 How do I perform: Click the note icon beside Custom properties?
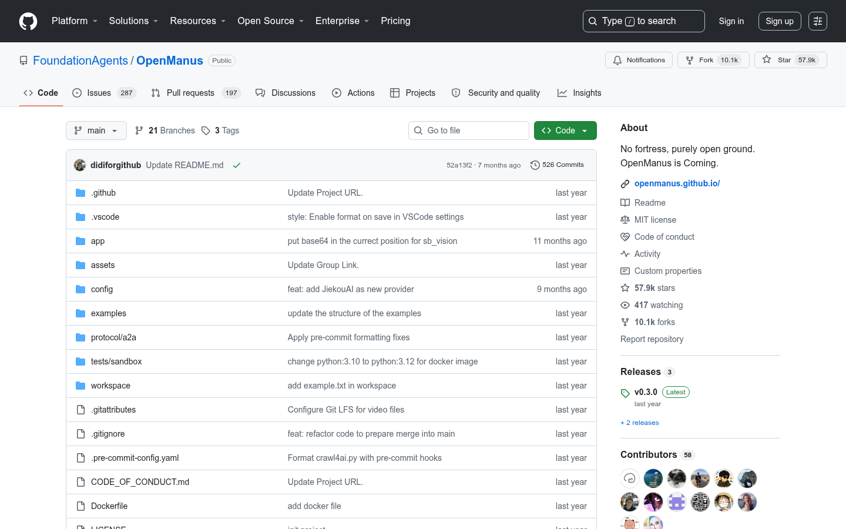(x=625, y=271)
